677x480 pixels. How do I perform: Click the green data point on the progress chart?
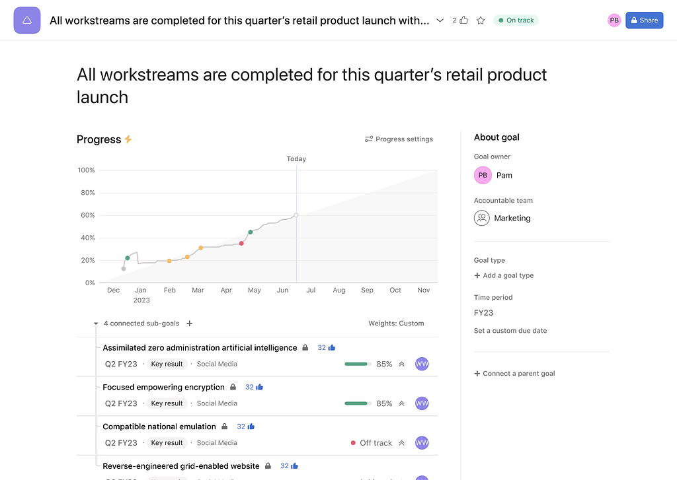pos(250,232)
